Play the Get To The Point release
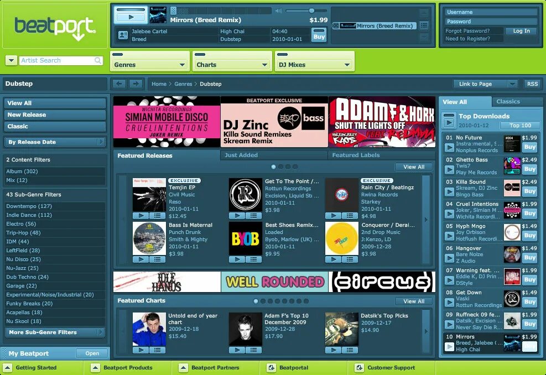Viewport: 546px width, 375px height. click(237, 216)
